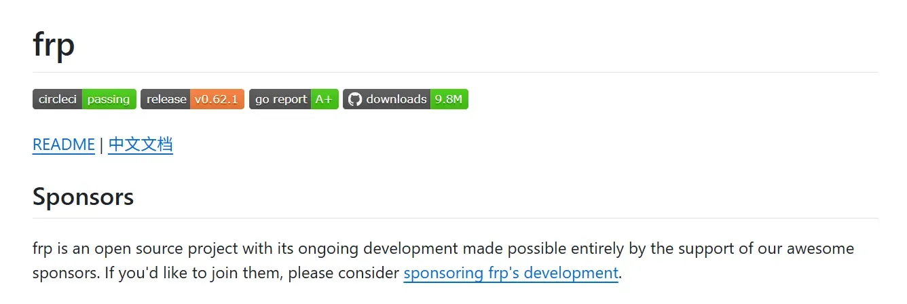Click the green A+ grade label

(x=325, y=99)
